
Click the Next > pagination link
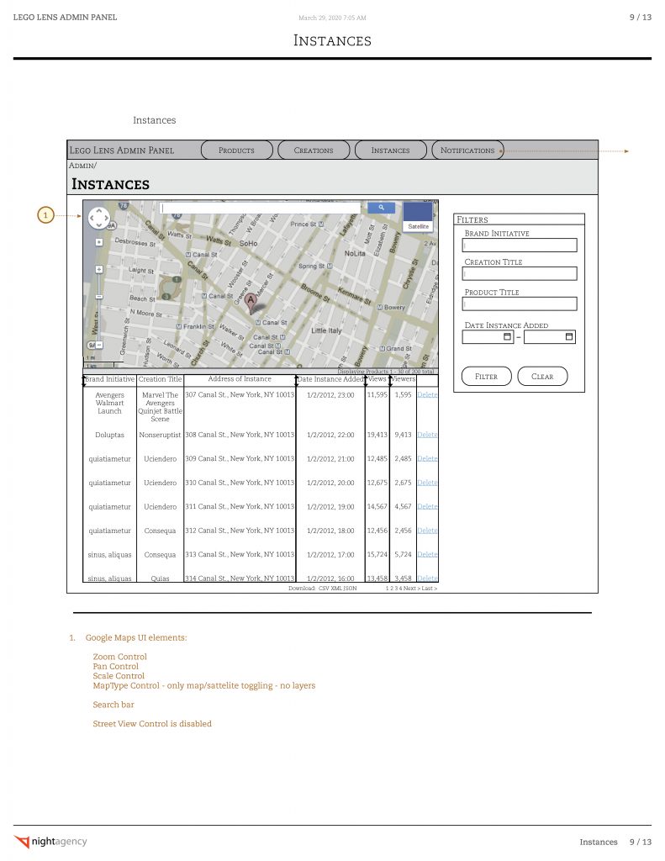[412, 588]
